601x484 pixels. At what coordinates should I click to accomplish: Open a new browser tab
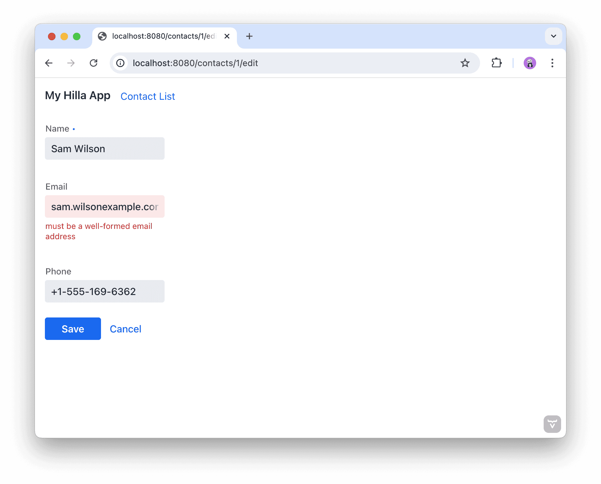[249, 36]
